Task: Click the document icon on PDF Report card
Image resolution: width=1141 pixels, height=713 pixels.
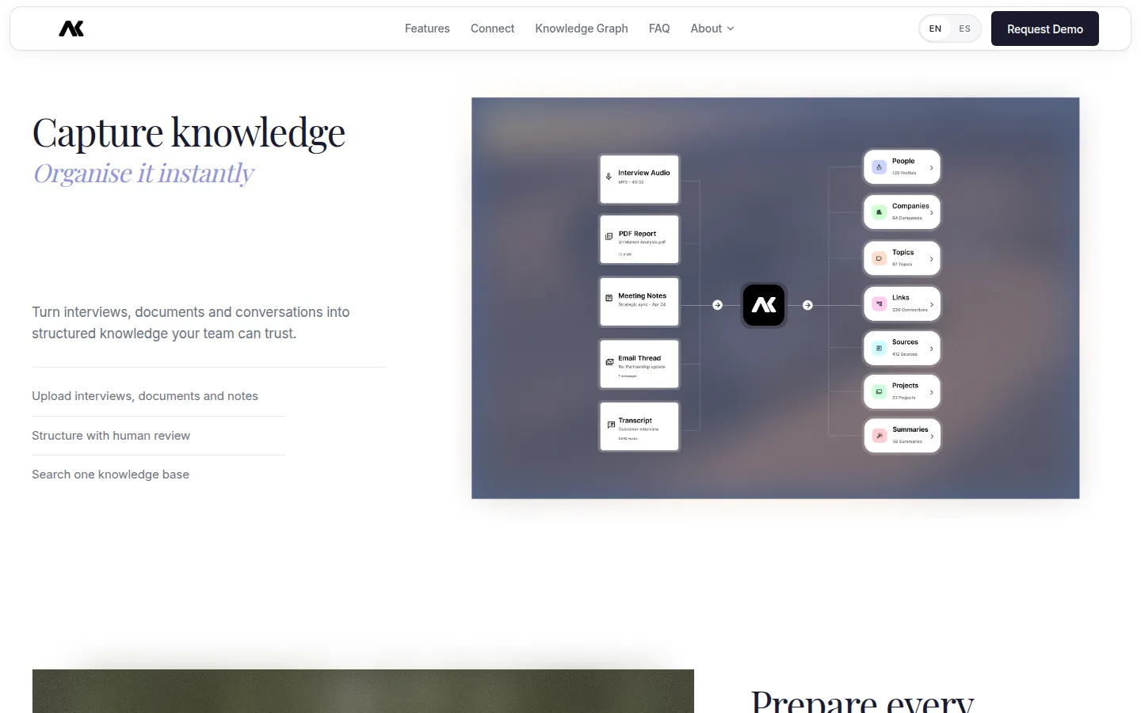Action: pos(609,236)
